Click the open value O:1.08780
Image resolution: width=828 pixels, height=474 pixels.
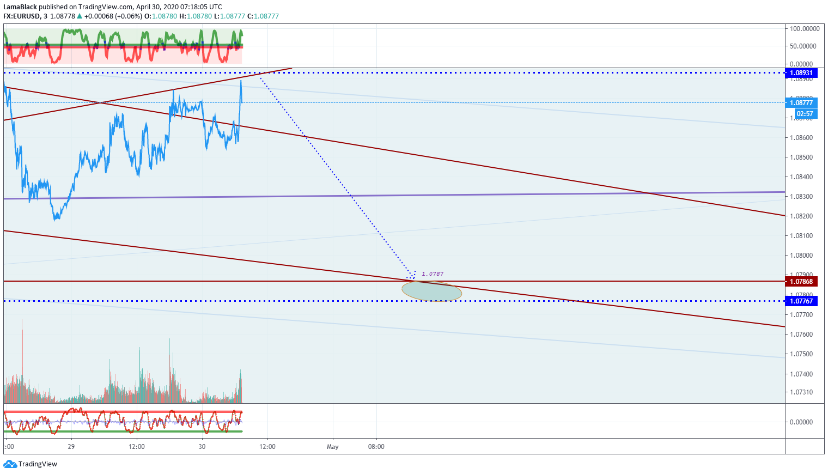pyautogui.click(x=161, y=16)
